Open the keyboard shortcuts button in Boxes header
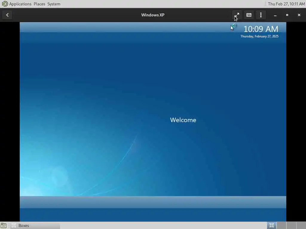306x229 pixels. point(249,15)
